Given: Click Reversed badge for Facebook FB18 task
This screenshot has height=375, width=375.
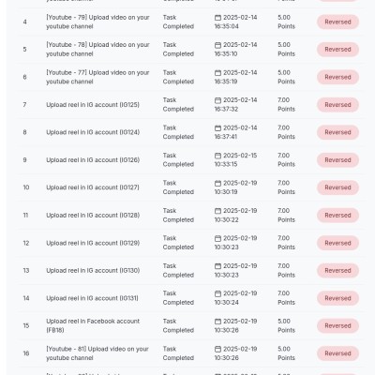Looking at the screenshot, I should click(x=337, y=326).
